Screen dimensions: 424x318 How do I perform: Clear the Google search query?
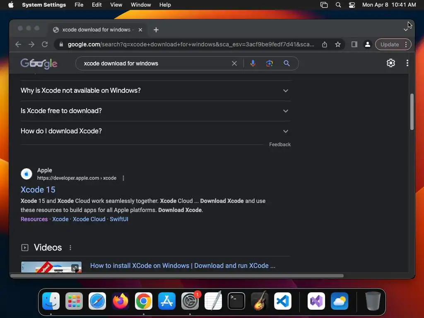234,63
